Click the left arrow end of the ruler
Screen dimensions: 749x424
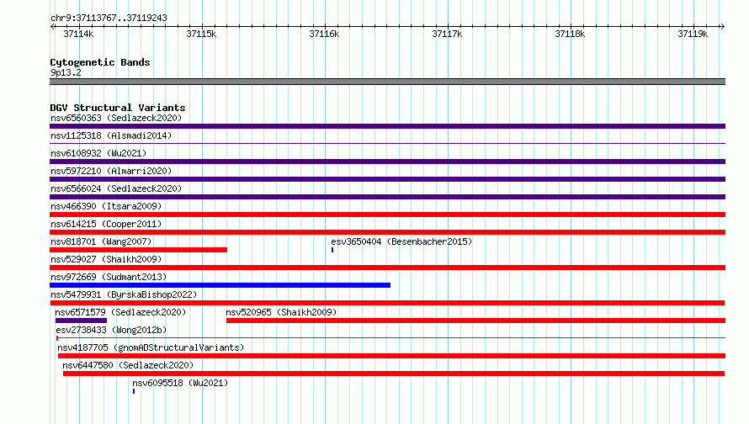point(52,27)
